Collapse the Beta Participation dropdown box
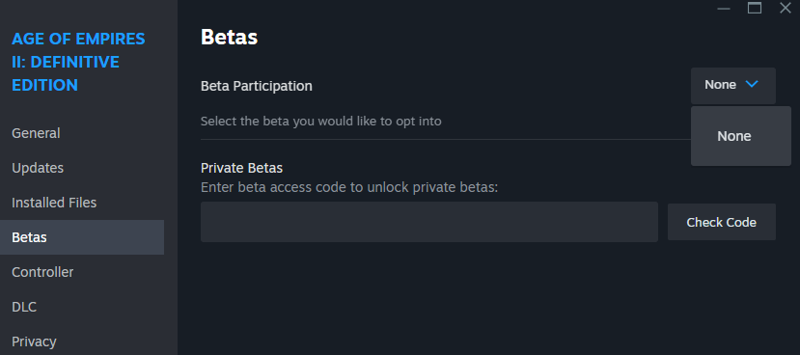This screenshot has width=800, height=355. pos(733,85)
